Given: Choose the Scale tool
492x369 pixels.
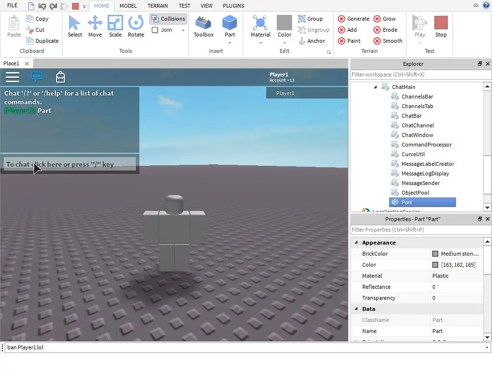Looking at the screenshot, I should [x=115, y=27].
